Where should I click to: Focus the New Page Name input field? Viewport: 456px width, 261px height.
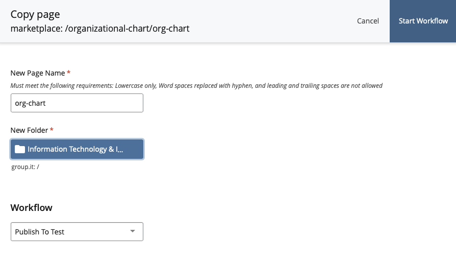77,103
